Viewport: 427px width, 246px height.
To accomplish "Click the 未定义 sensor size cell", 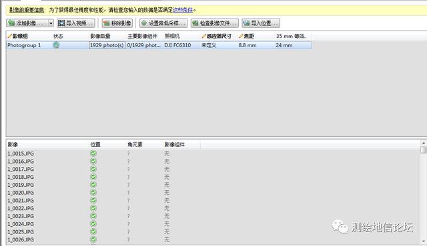I will (x=209, y=45).
